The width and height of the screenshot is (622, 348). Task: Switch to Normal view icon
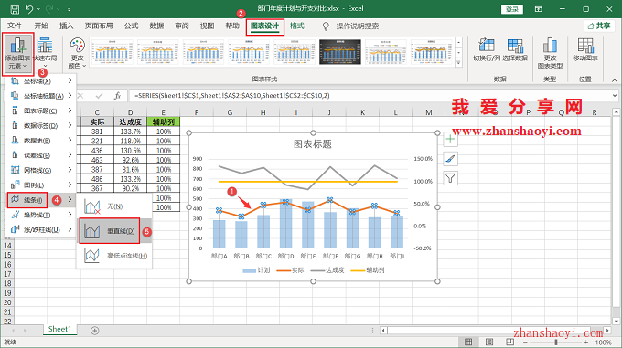click(468, 342)
